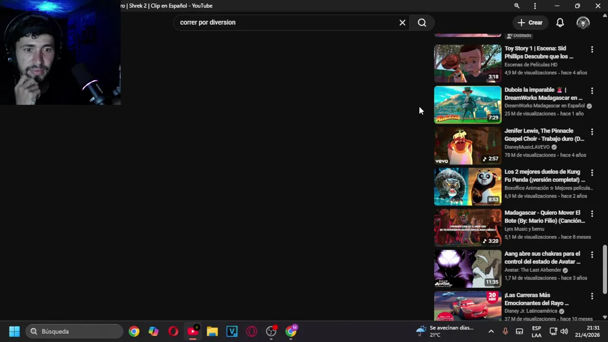
Task: Open the blue V app taskbar icon
Action: (232, 332)
